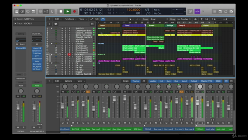The width and height of the screenshot is (248, 140).
Task: Toggle the MIDI channel filter button
Action: click(218, 81)
